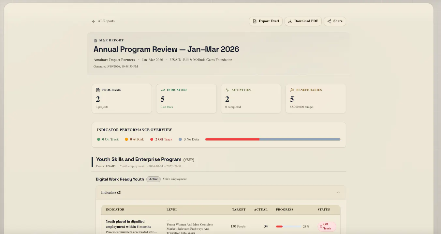Collapse the Indicators (2) section chevron
The height and width of the screenshot is (234, 441).
coord(338,193)
